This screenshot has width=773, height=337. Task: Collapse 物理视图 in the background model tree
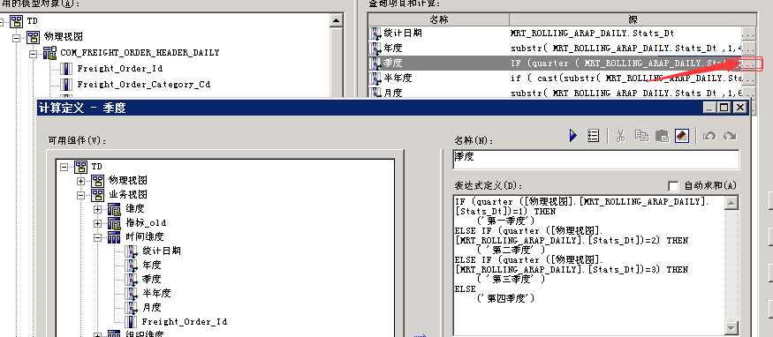click(16, 37)
